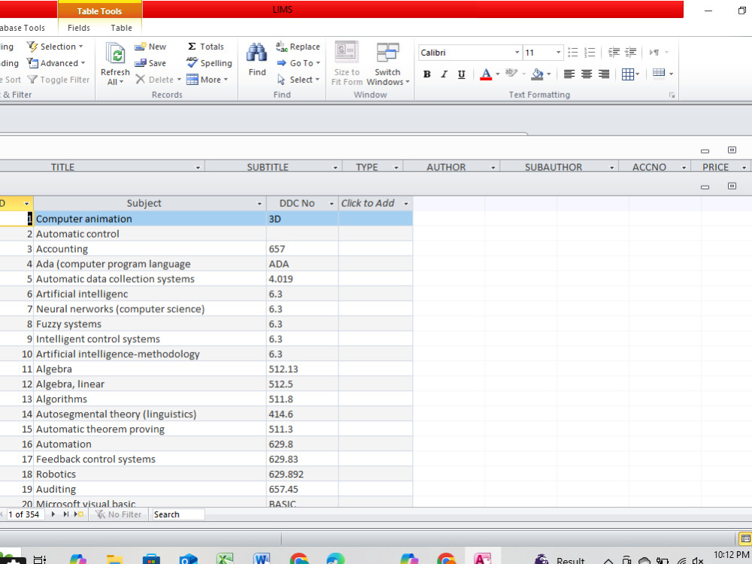Create a New record
This screenshot has width=752, height=564.
tap(150, 47)
